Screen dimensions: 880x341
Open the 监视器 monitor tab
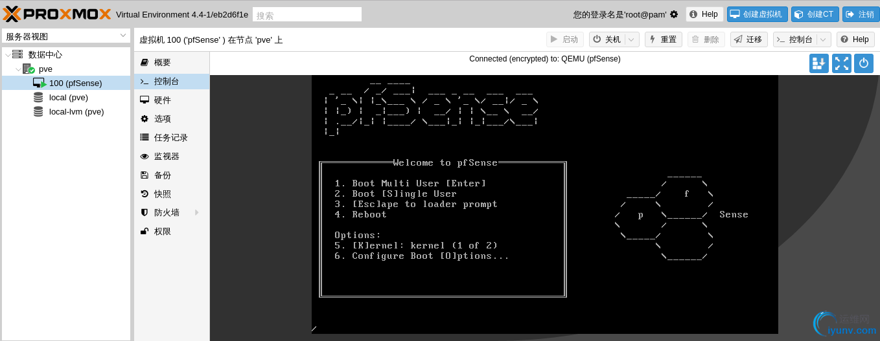click(172, 157)
